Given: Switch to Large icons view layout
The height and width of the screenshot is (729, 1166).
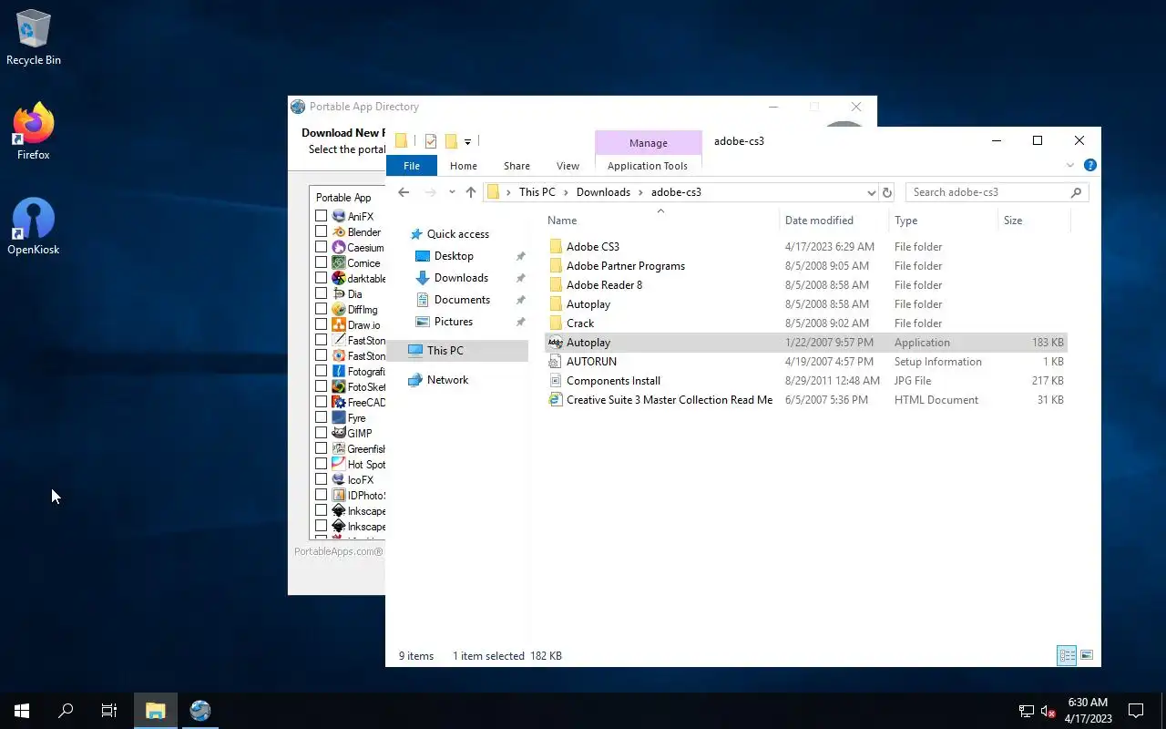Looking at the screenshot, I should [x=1086, y=655].
